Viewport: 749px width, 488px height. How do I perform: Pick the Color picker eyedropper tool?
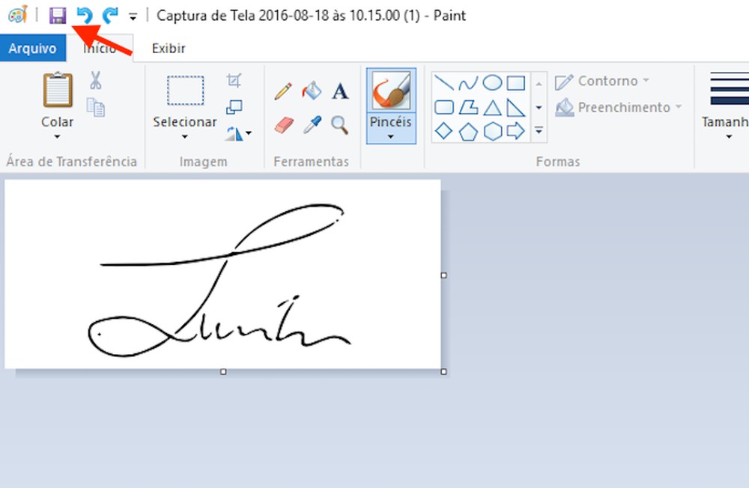311,124
